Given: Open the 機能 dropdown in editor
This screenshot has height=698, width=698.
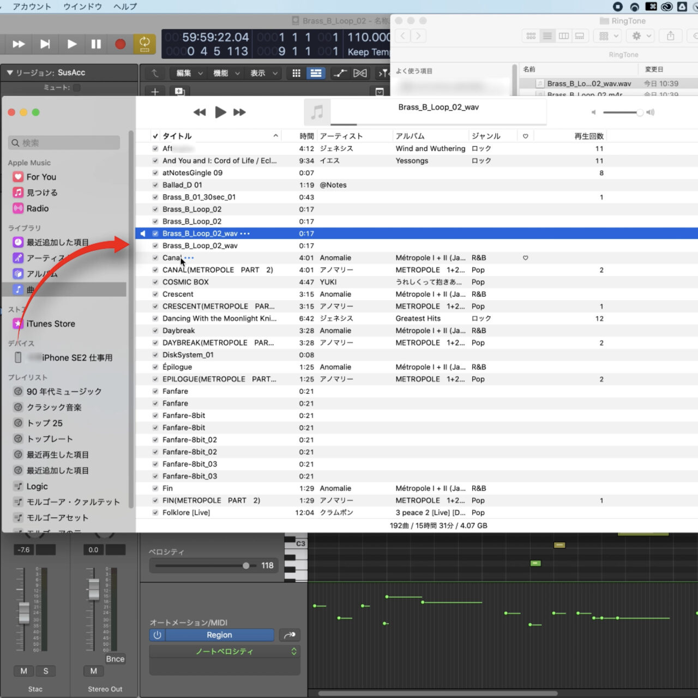Looking at the screenshot, I should pyautogui.click(x=226, y=73).
